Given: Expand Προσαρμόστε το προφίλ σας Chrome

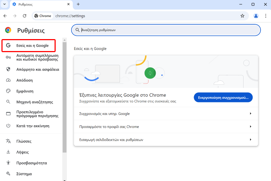Looking at the screenshot, I should 165,127.
